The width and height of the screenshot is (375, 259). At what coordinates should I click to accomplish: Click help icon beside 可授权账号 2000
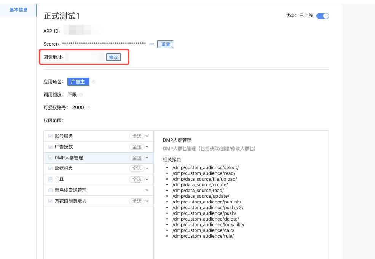click(88, 108)
